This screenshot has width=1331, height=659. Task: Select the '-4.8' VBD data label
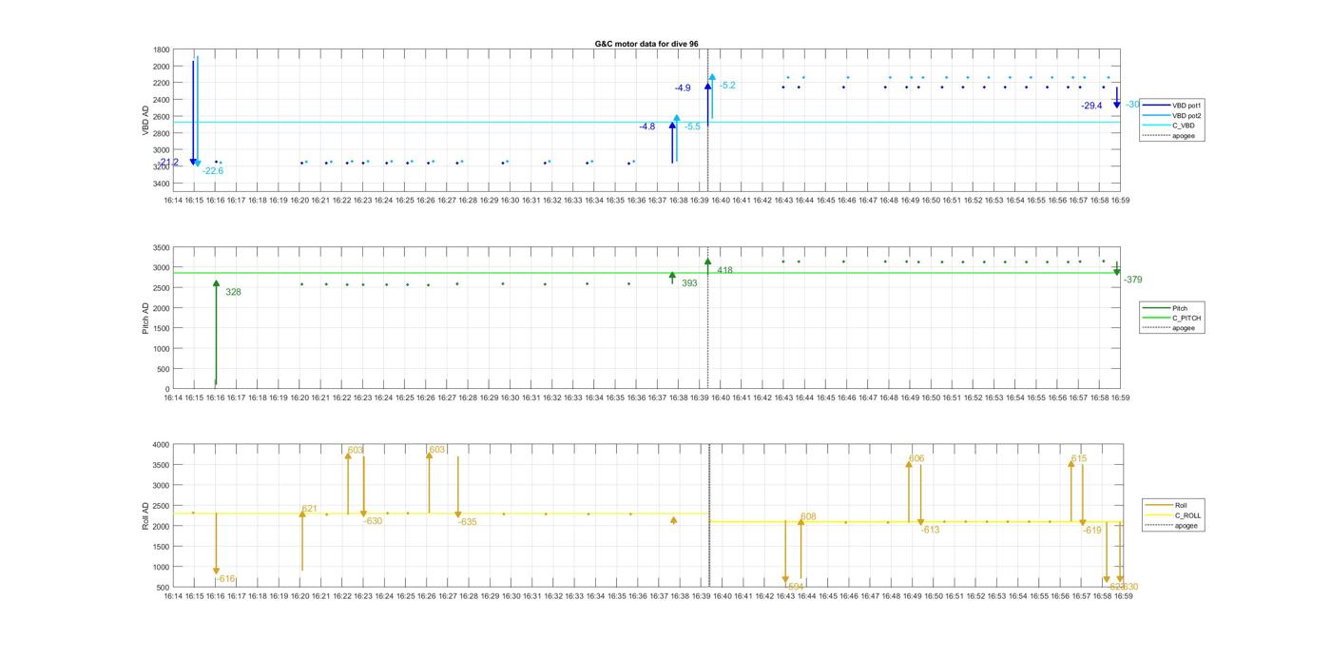coord(646,126)
